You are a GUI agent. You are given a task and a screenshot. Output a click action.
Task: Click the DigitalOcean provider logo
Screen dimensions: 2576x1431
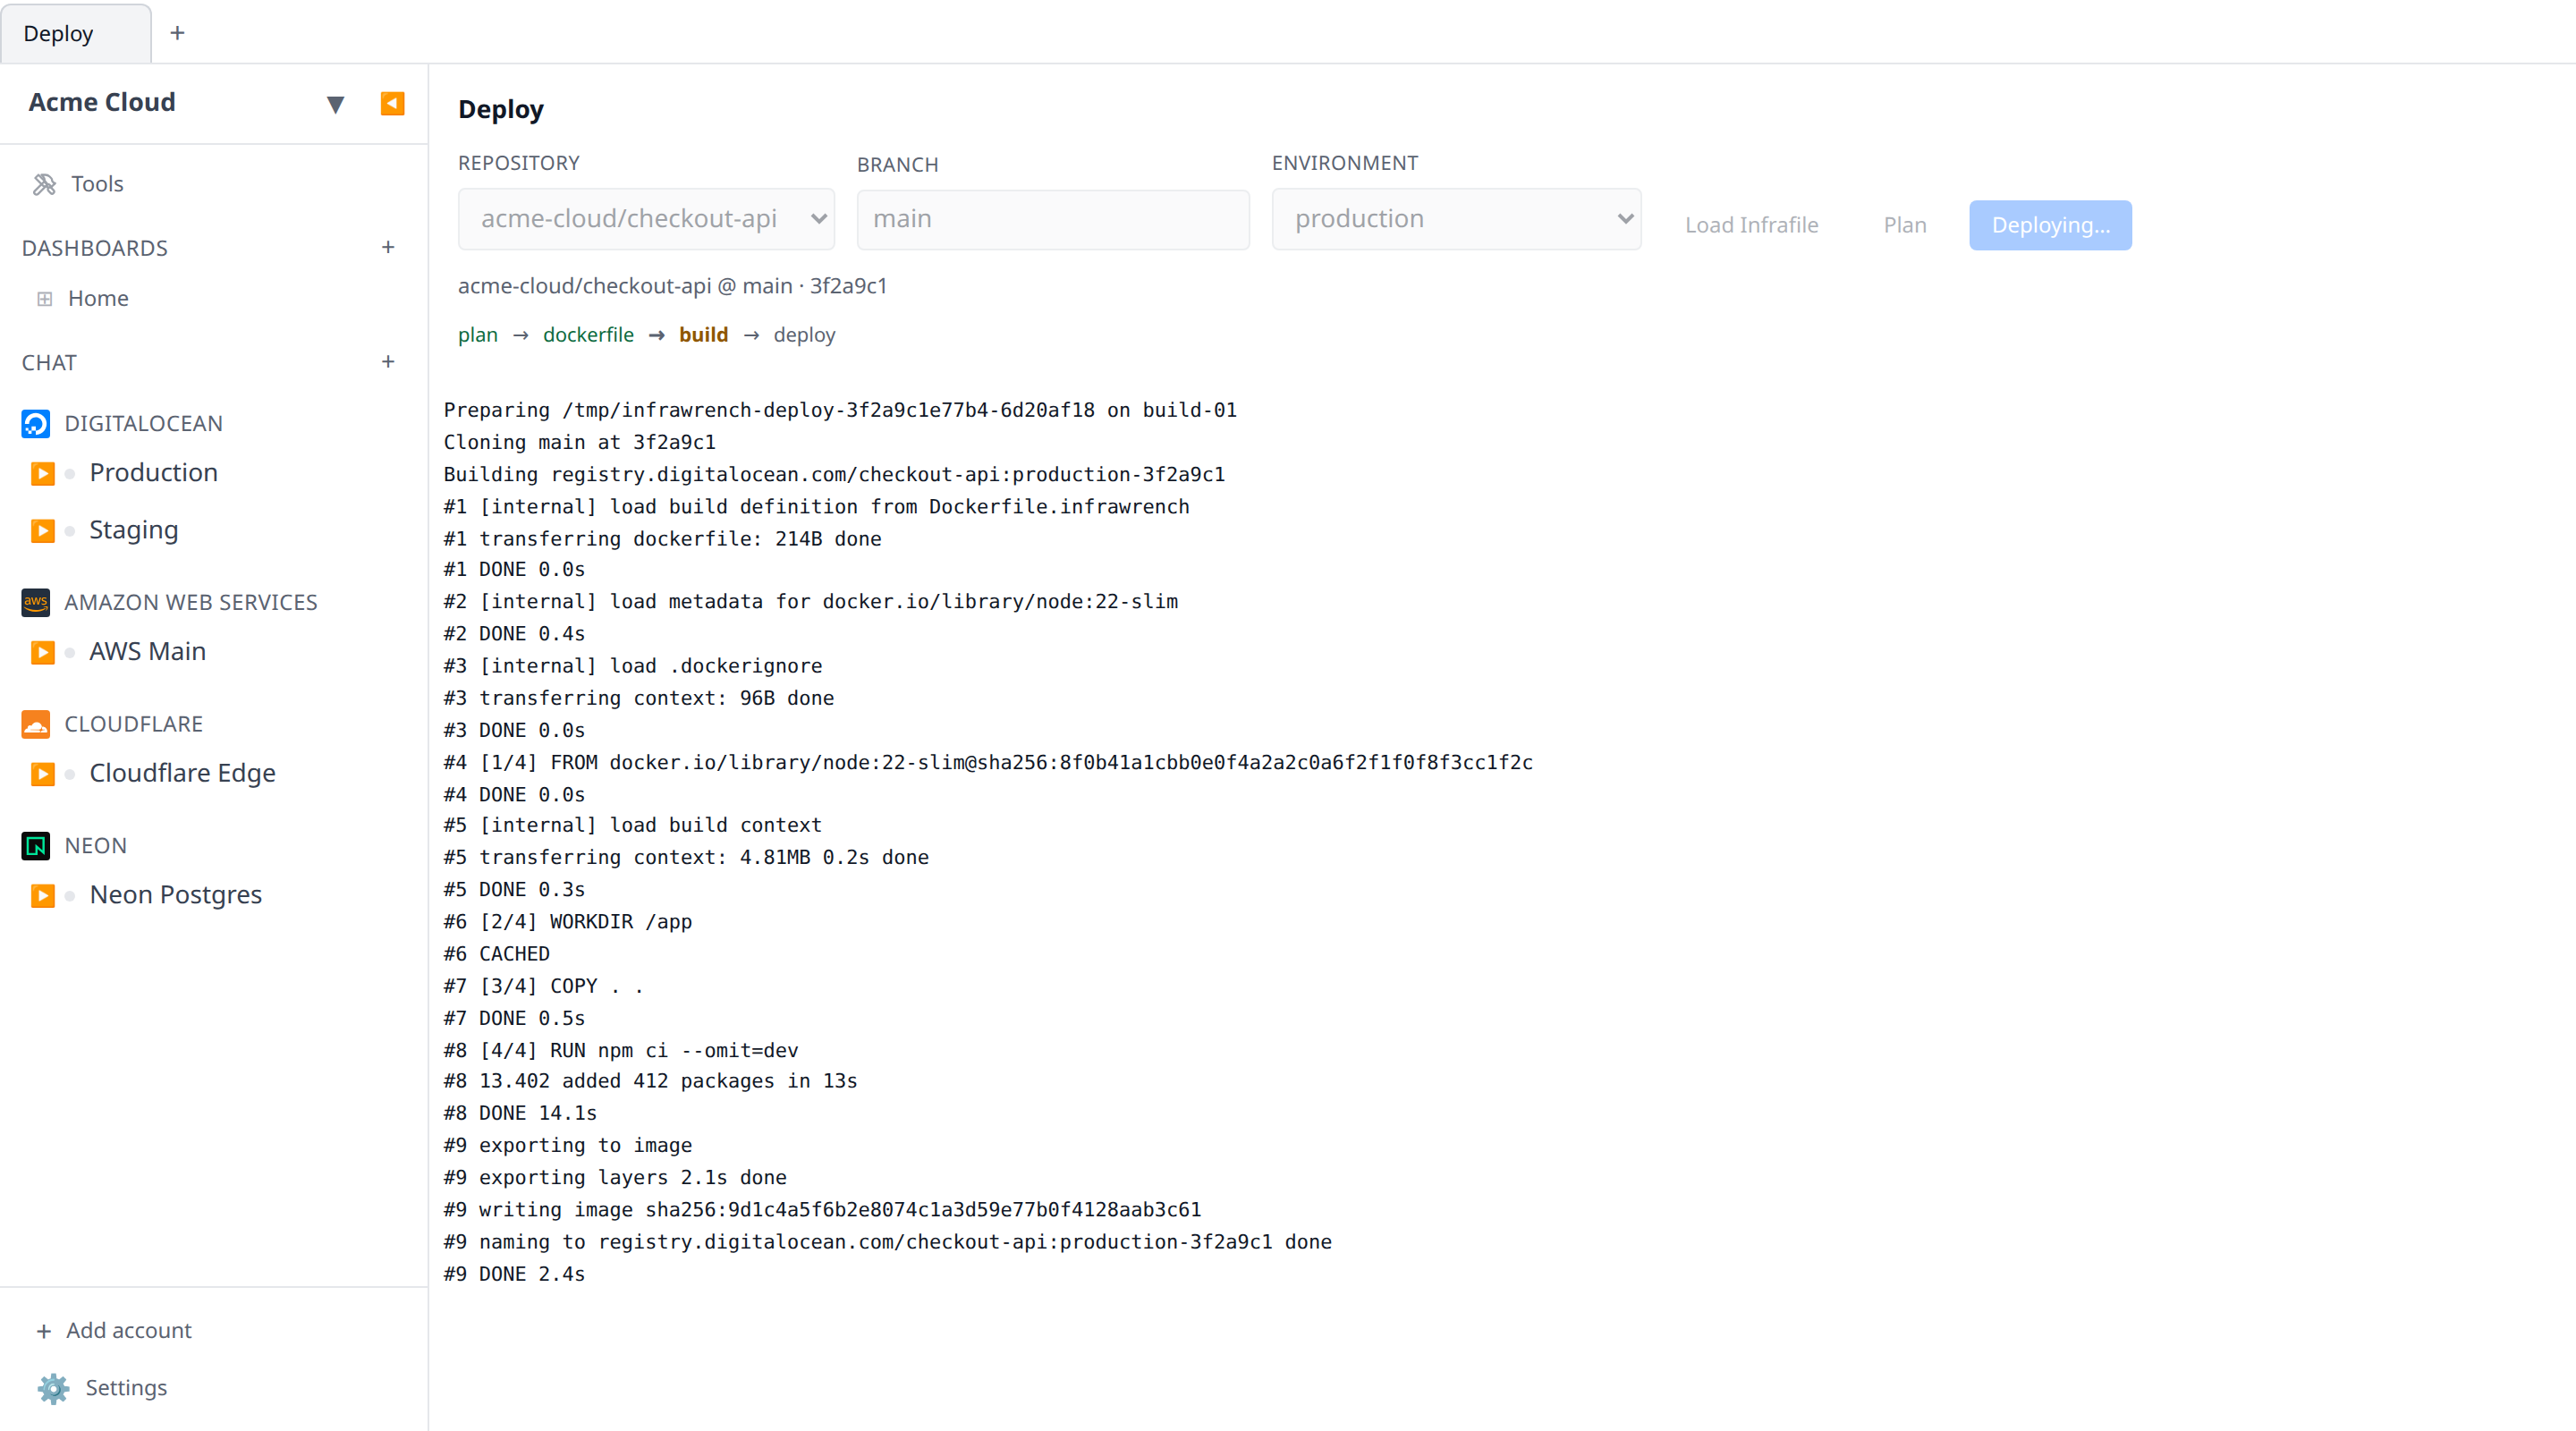[x=36, y=424]
